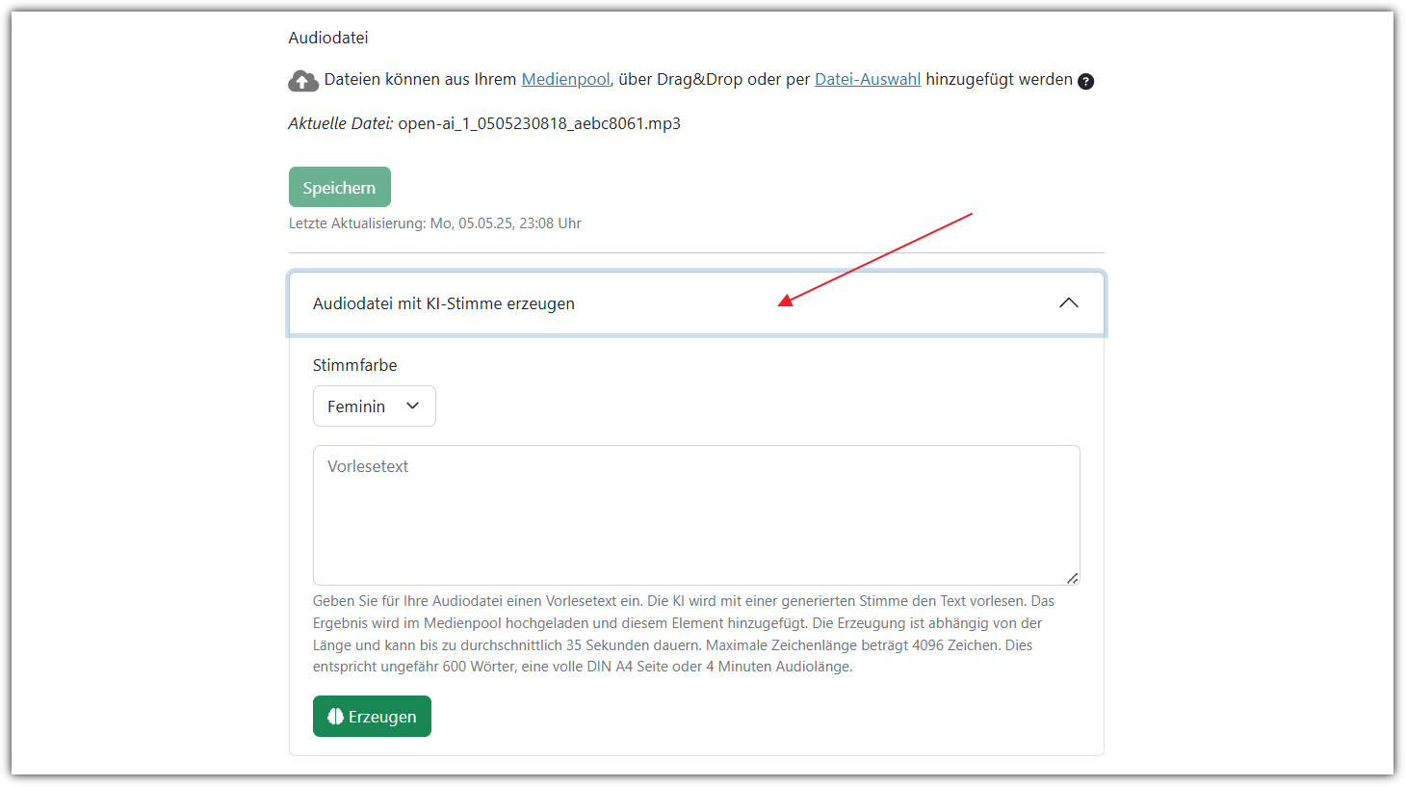Click the 'Drag&Drop' text in upload hint

(x=699, y=79)
